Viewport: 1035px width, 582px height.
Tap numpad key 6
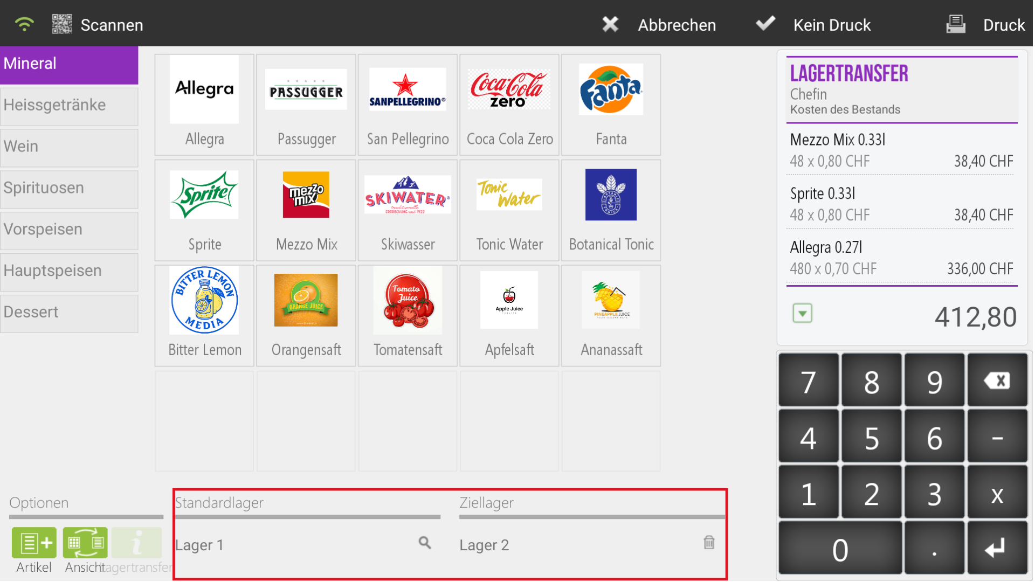(x=934, y=436)
